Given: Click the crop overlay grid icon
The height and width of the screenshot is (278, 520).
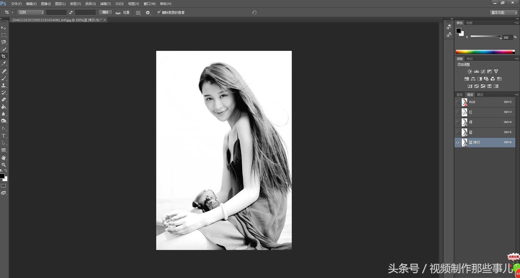Looking at the screenshot, I should click(x=138, y=13).
